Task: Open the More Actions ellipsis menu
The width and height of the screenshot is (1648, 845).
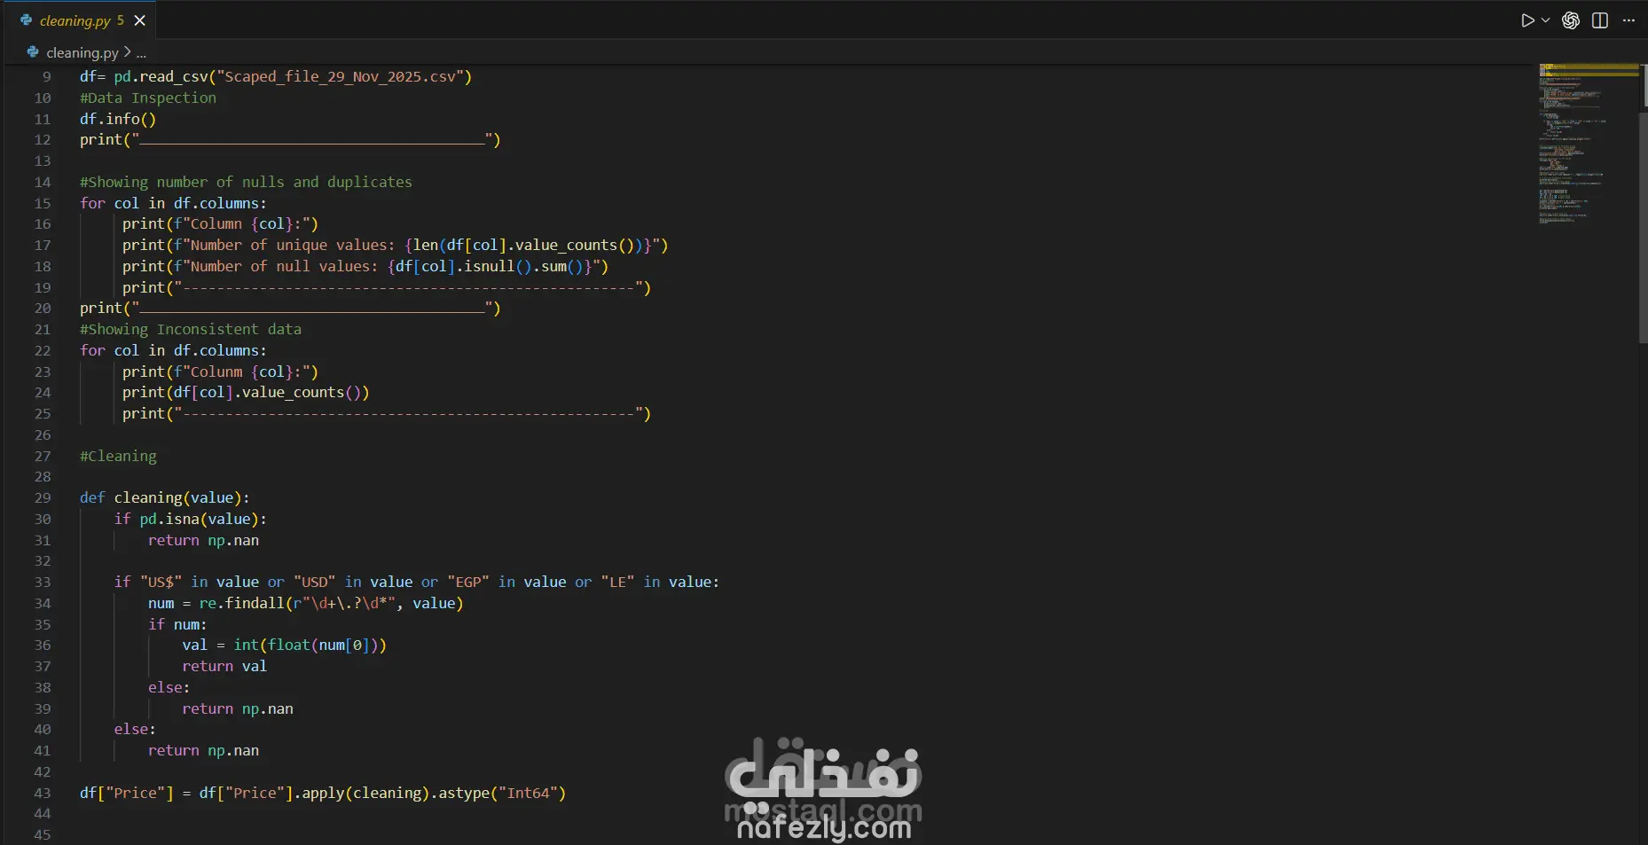Action: tap(1628, 20)
